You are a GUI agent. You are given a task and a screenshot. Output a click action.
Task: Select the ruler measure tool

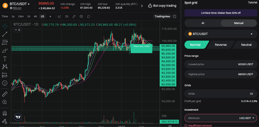5,94
